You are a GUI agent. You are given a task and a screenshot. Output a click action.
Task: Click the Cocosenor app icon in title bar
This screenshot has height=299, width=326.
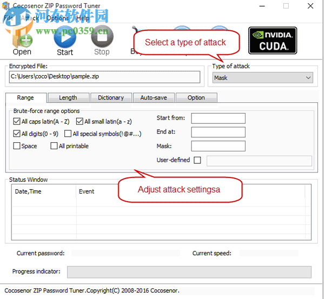click(6, 5)
